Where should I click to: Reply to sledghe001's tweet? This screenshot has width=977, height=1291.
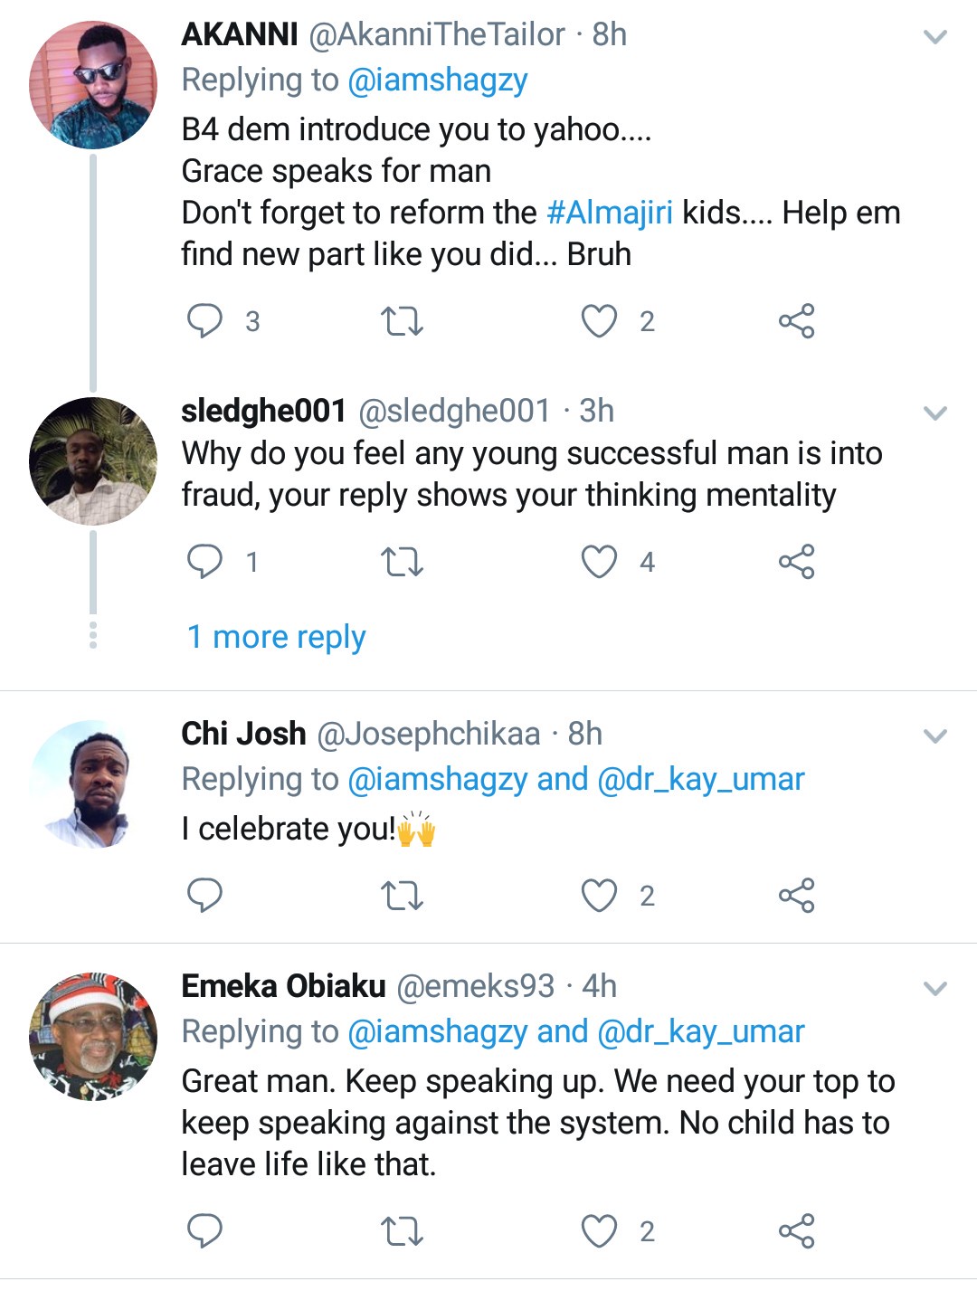coord(204,562)
